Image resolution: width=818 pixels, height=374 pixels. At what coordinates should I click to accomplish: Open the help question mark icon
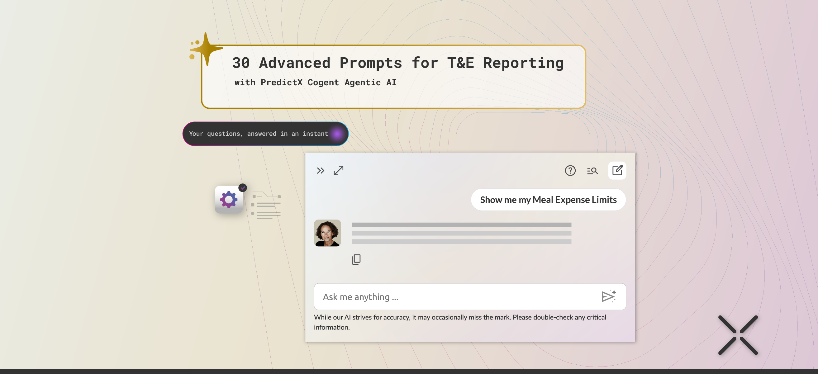click(570, 171)
